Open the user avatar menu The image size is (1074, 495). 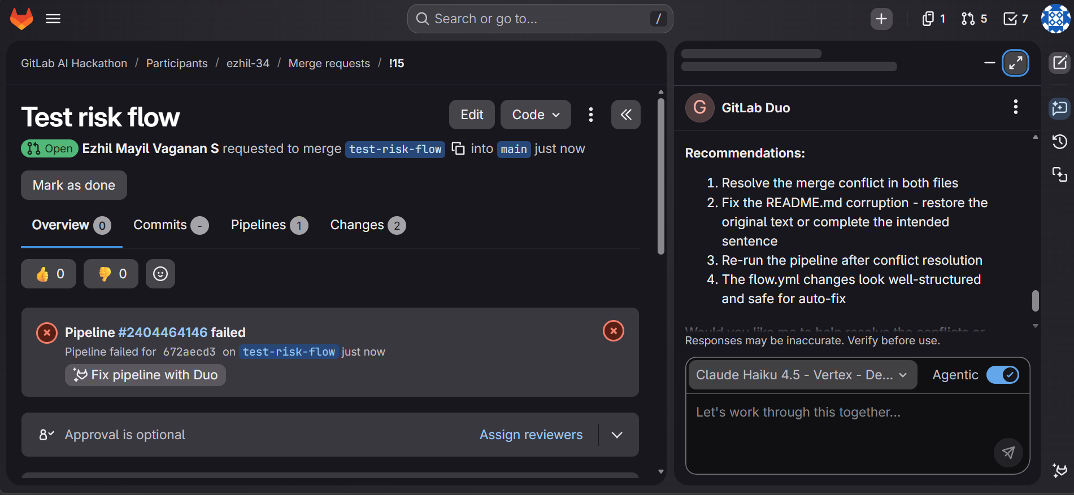pyautogui.click(x=1055, y=19)
